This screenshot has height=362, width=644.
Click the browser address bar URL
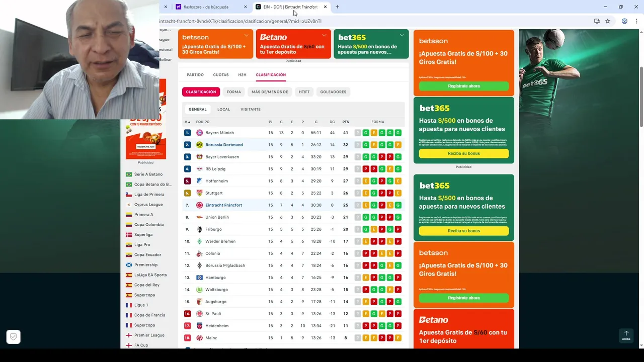coord(240,21)
